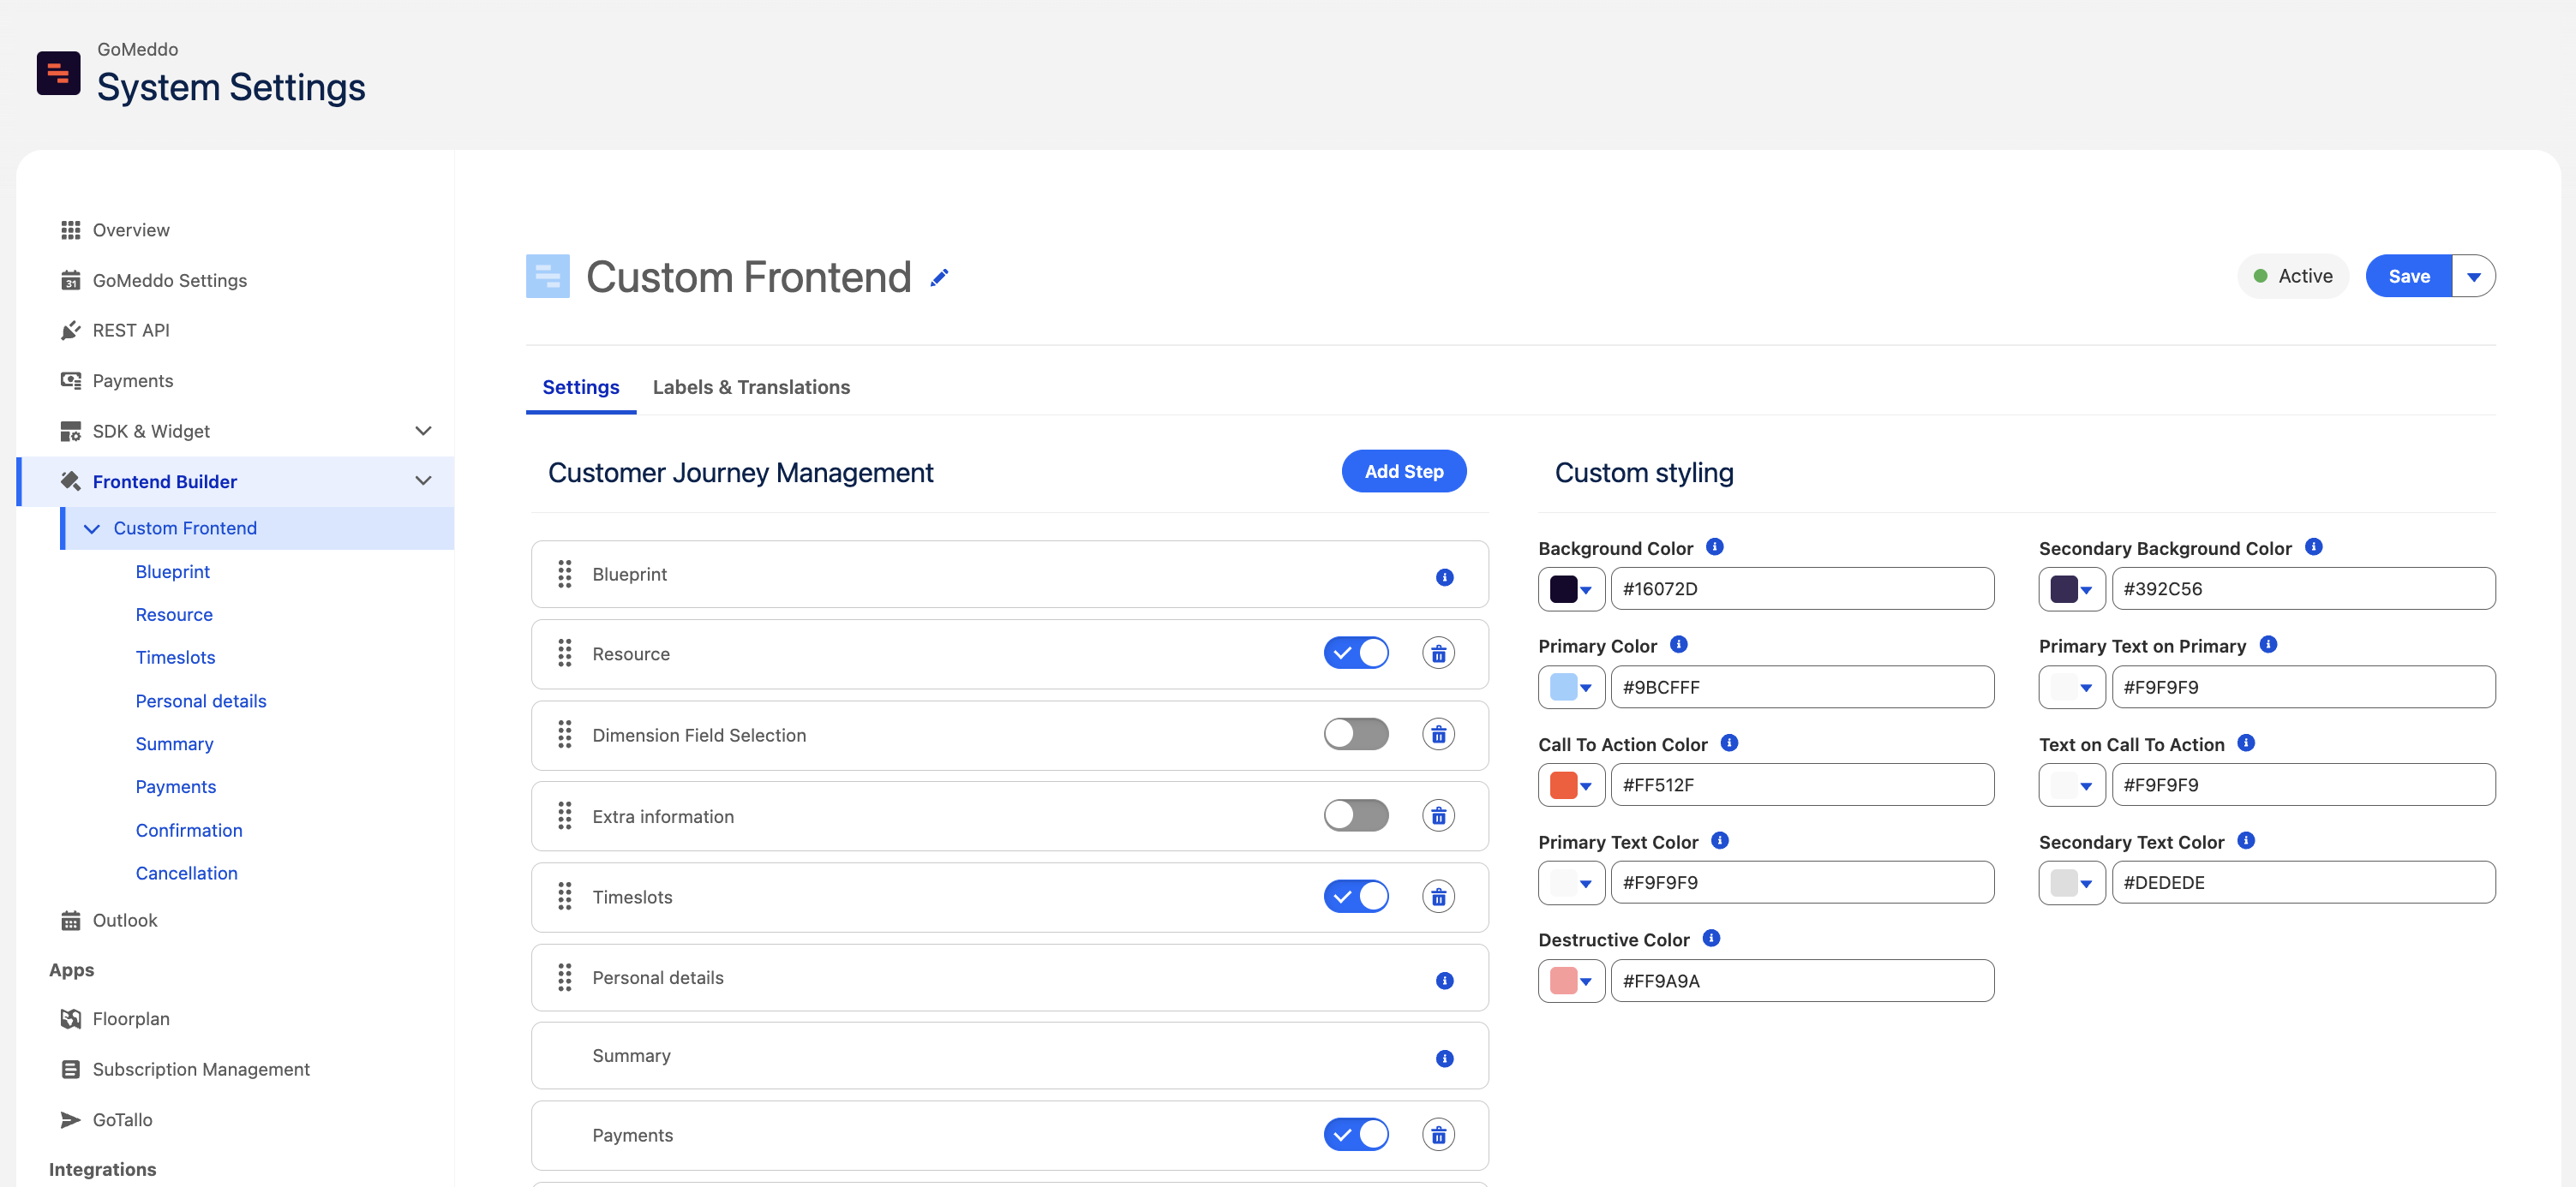This screenshot has width=2576, height=1187.
Task: Disable the Resource step toggle
Action: click(x=1355, y=653)
